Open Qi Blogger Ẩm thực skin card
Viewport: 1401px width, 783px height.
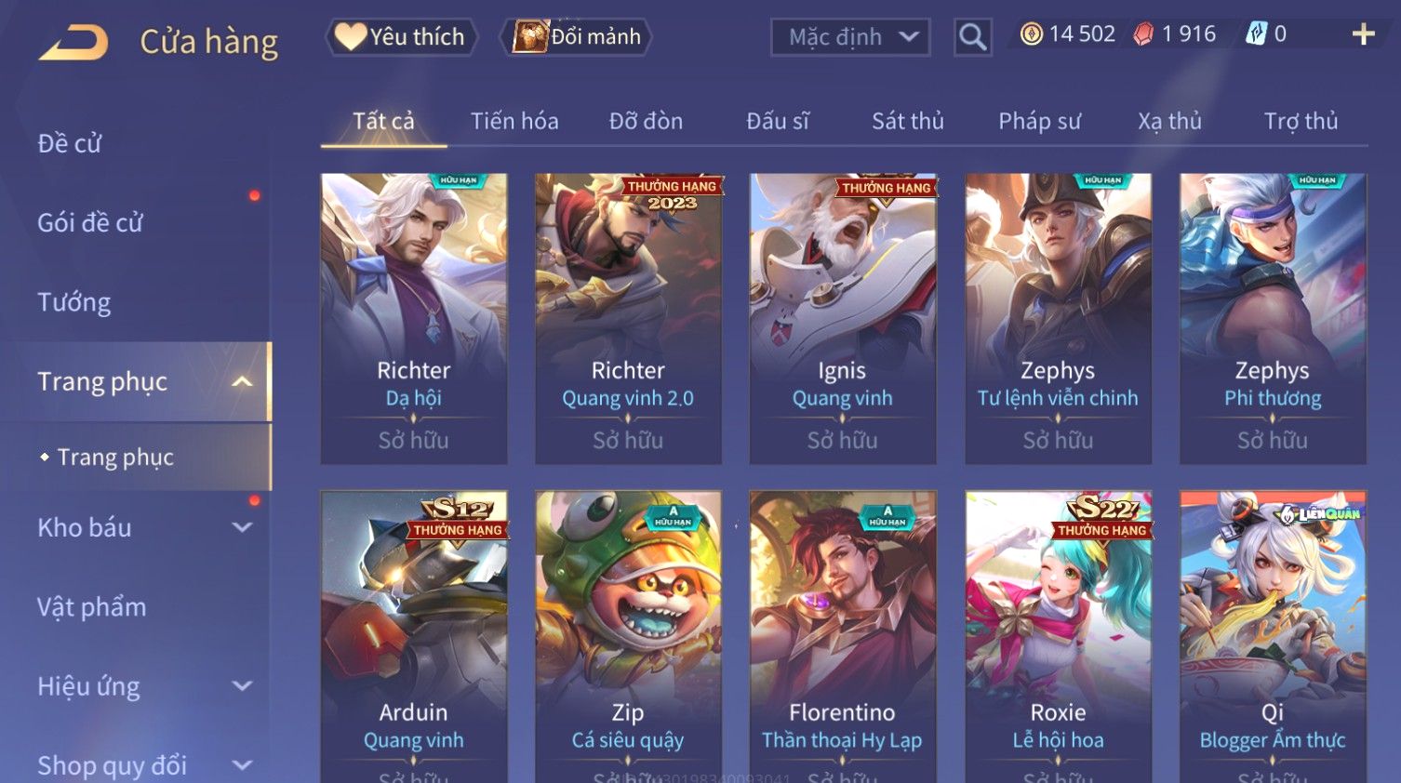[x=1273, y=637]
